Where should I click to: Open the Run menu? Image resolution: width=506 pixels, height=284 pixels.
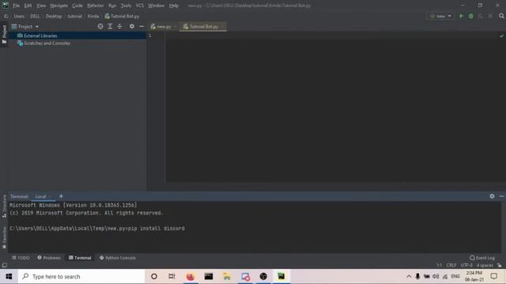pos(112,6)
